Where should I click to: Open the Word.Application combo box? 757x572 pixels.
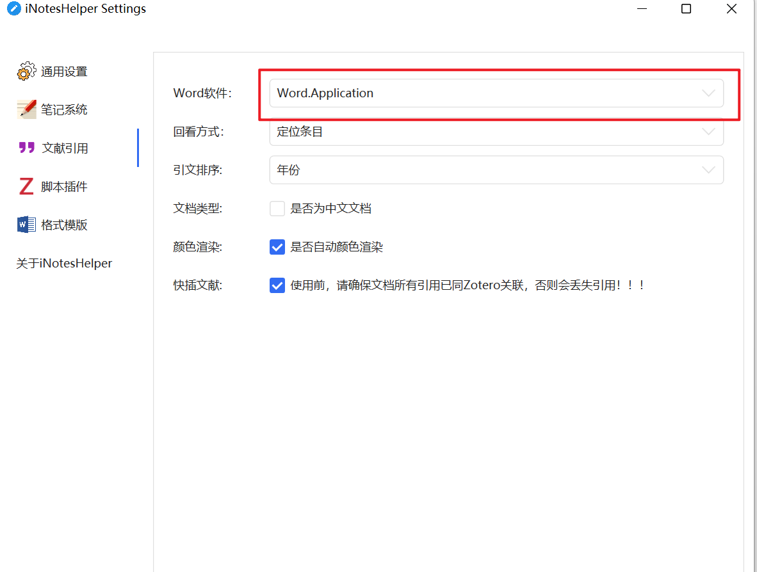(496, 93)
